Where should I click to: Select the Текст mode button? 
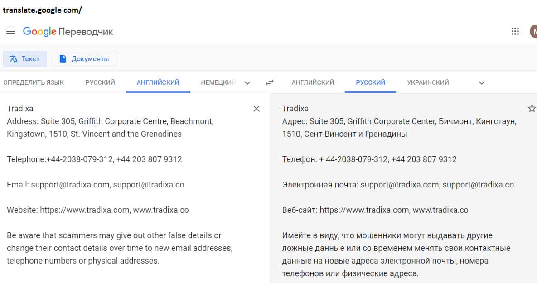[25, 59]
